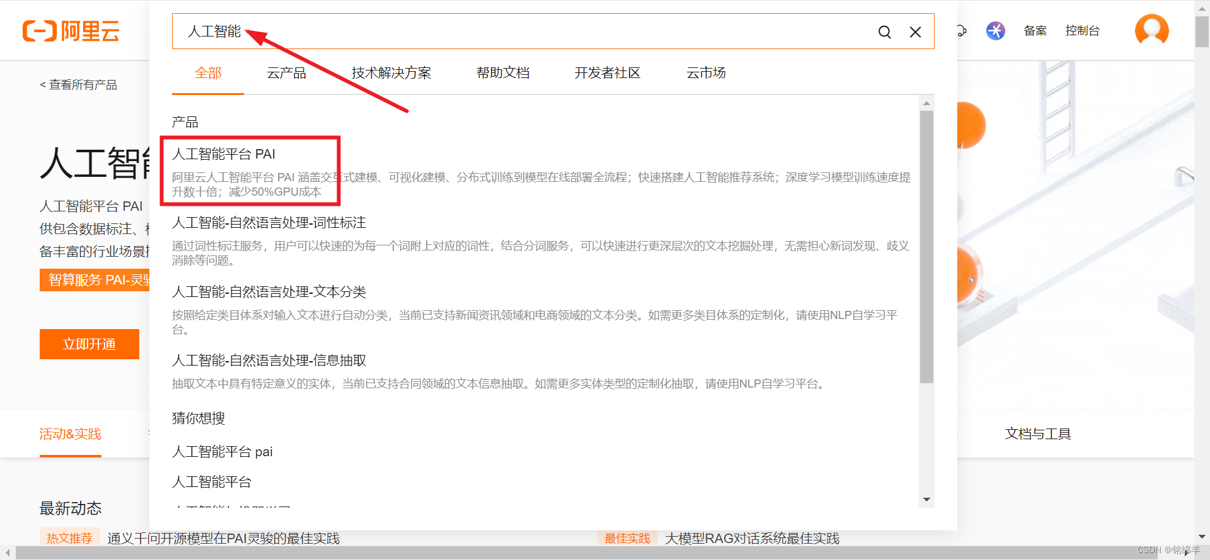Click the results list scrollbar thumb
The image size is (1210, 560).
click(x=926, y=247)
